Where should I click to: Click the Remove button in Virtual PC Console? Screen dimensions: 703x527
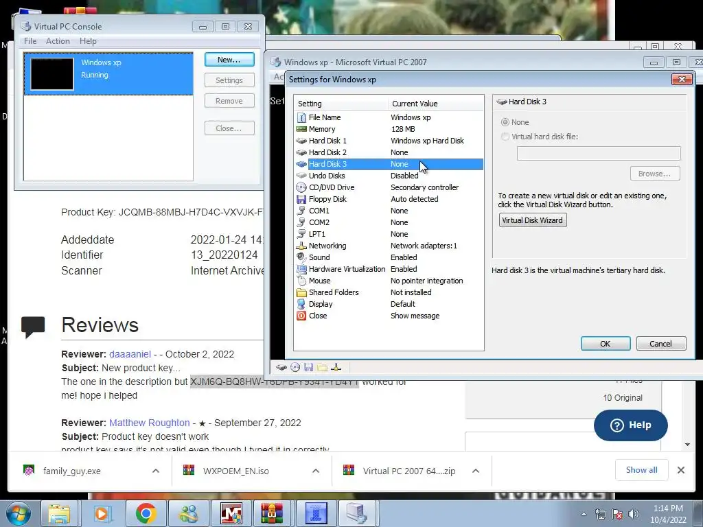tap(229, 101)
